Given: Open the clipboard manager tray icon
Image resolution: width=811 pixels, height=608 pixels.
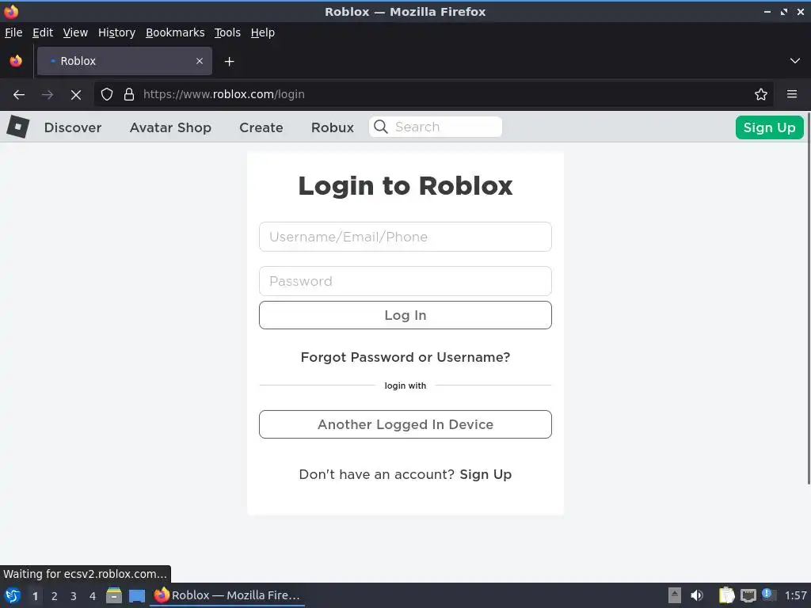Looking at the screenshot, I should pos(726,595).
